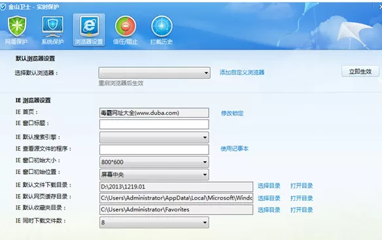The width and height of the screenshot is (382, 240).
Task: Select the 浏览器设置 IE icon tab
Action: tap(89, 30)
